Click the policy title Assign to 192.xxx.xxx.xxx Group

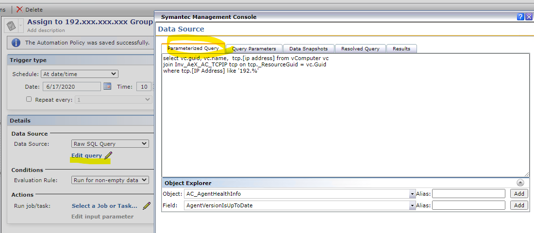pos(90,22)
